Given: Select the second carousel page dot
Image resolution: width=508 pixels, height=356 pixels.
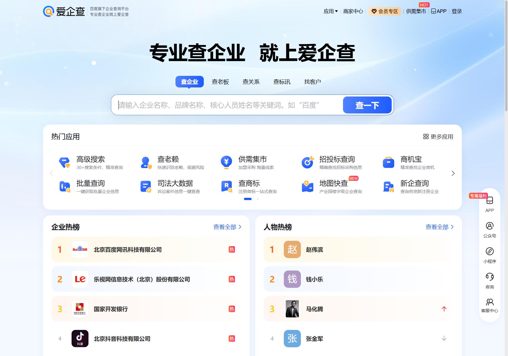Looking at the screenshot, I should coord(258,199).
